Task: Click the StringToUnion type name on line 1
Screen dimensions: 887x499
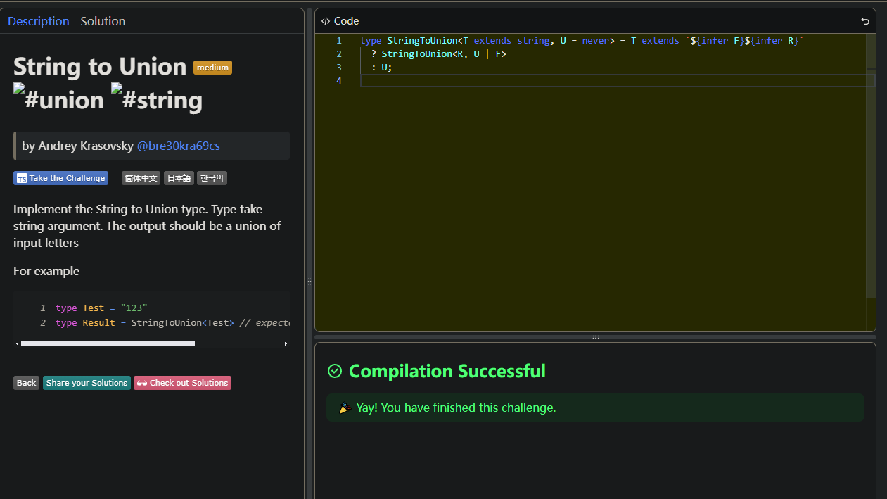Action: pyautogui.click(x=422, y=41)
